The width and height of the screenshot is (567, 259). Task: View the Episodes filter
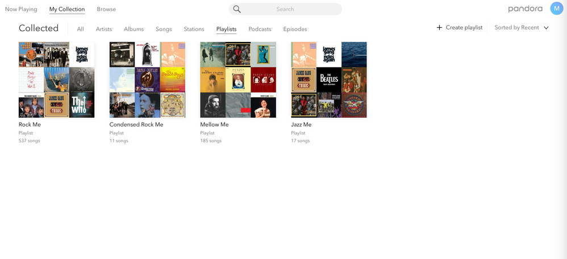click(x=295, y=29)
